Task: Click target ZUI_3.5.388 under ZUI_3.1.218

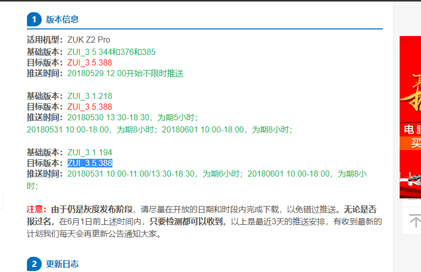Action: 89,107
